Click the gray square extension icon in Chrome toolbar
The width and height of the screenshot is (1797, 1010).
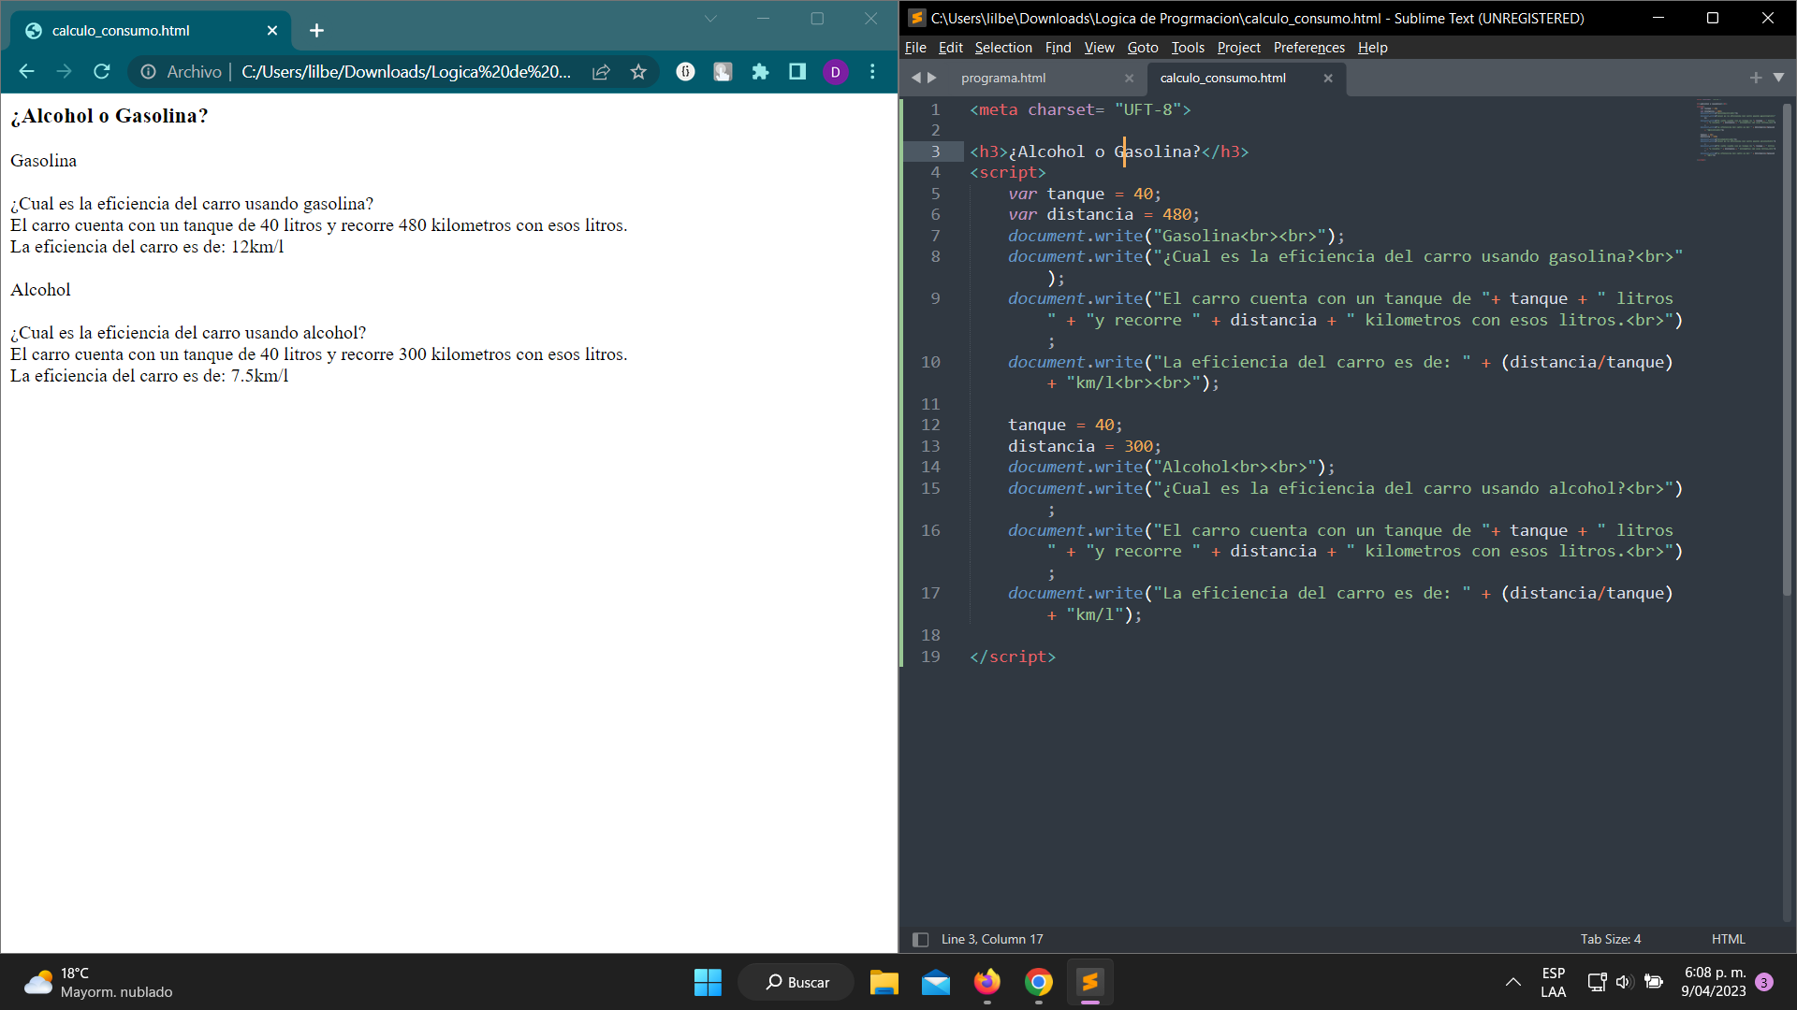723,72
